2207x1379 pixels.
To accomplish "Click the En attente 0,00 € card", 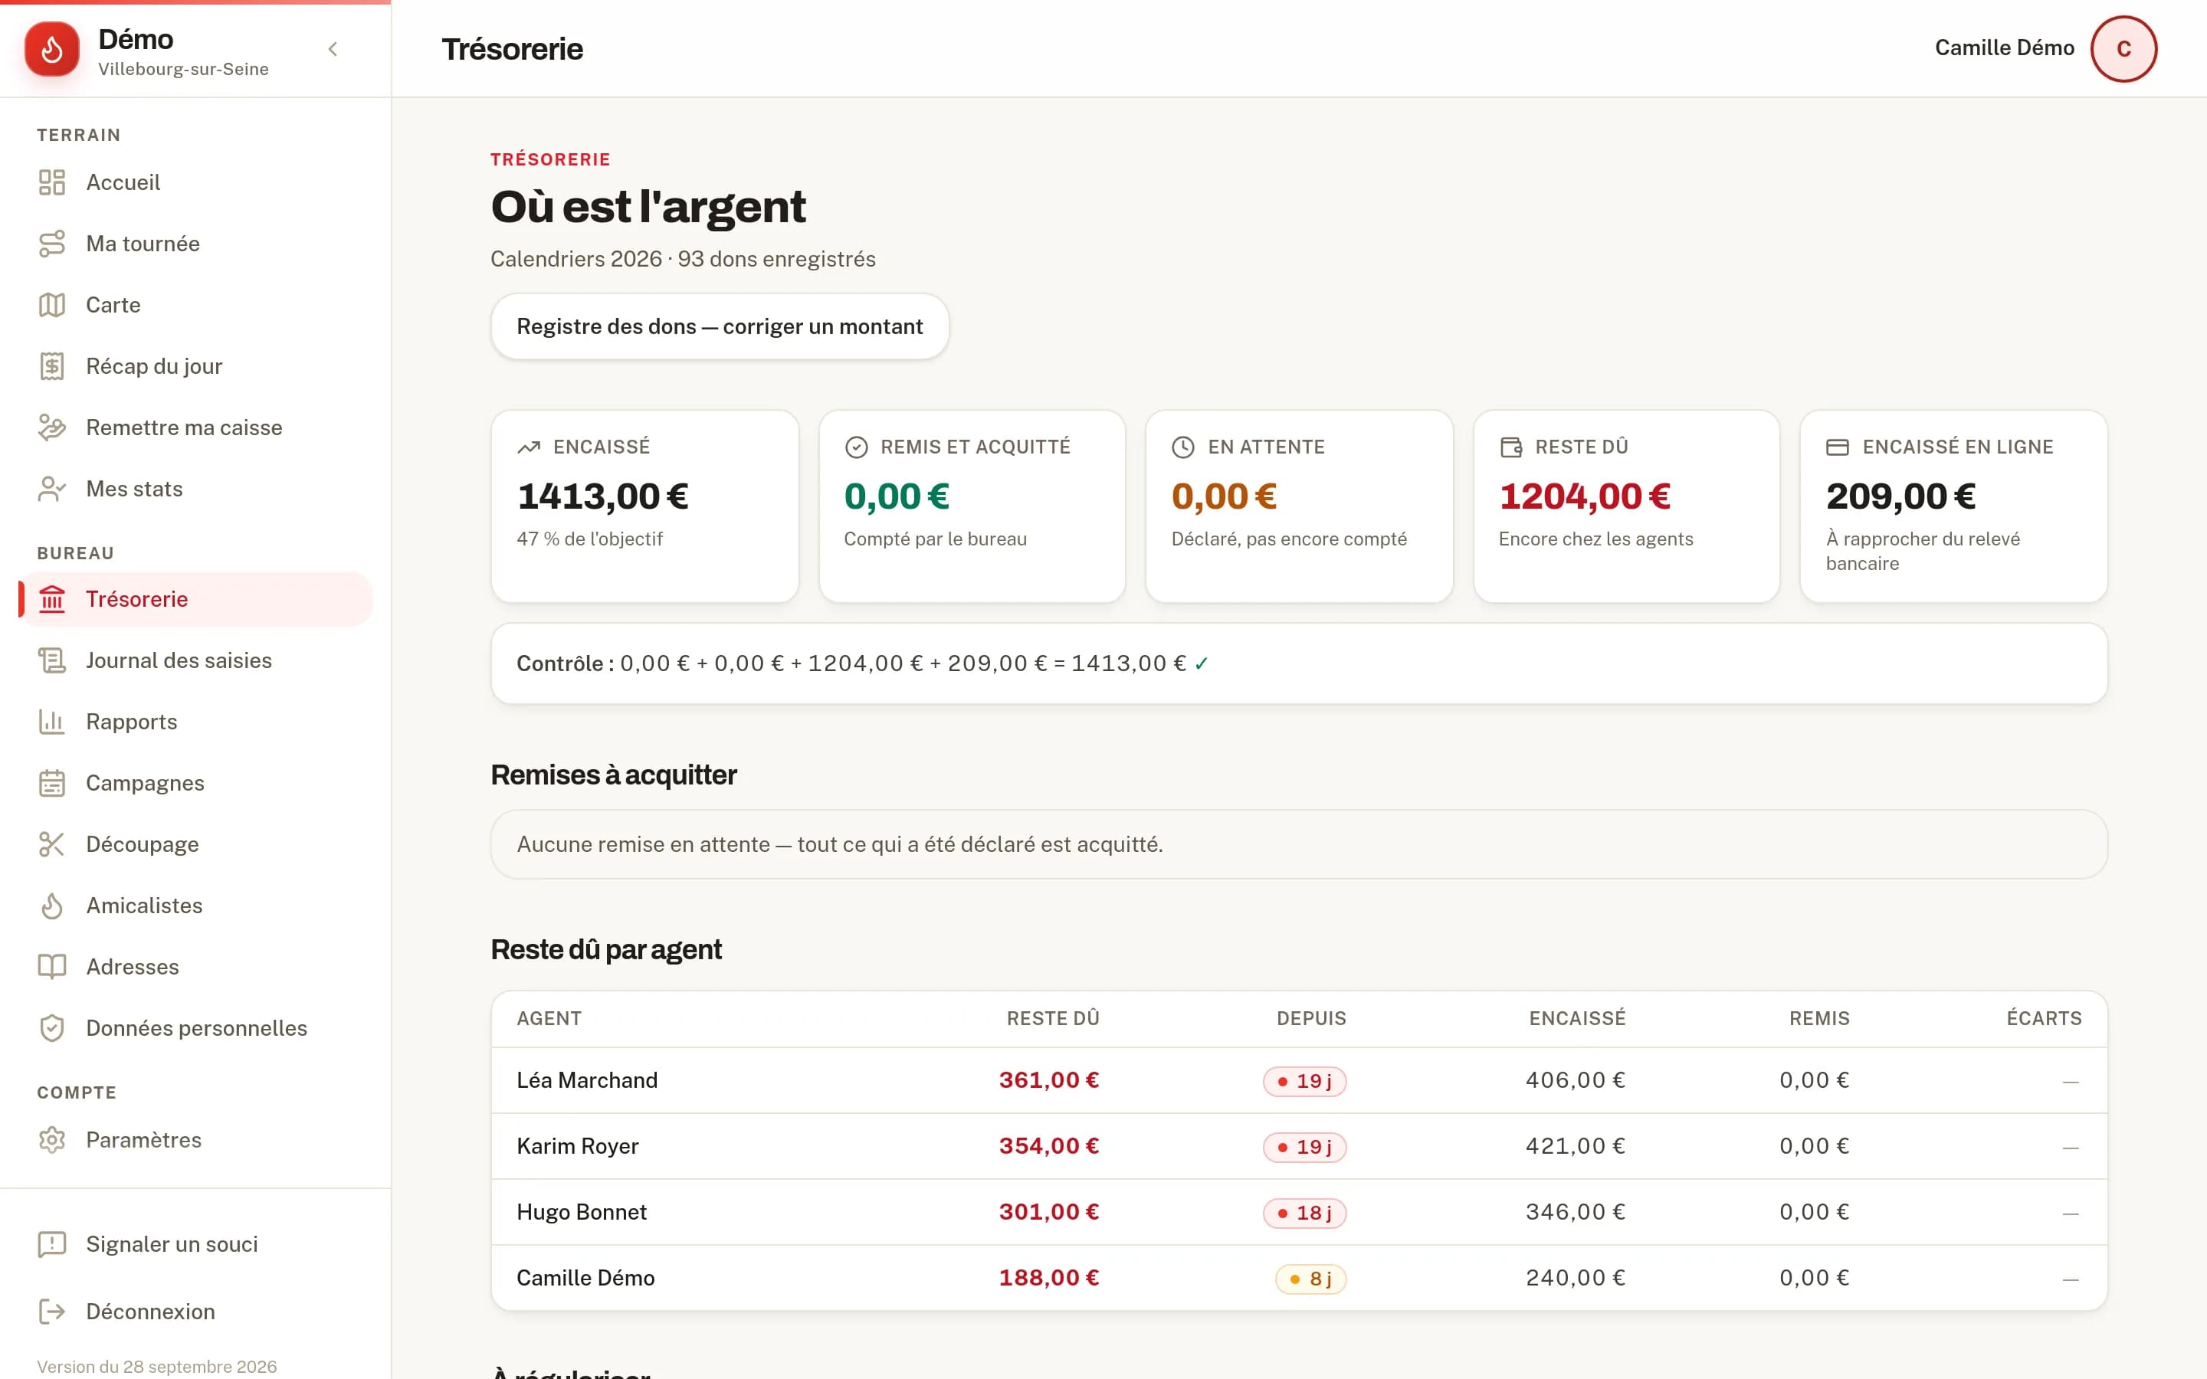I will (x=1299, y=506).
